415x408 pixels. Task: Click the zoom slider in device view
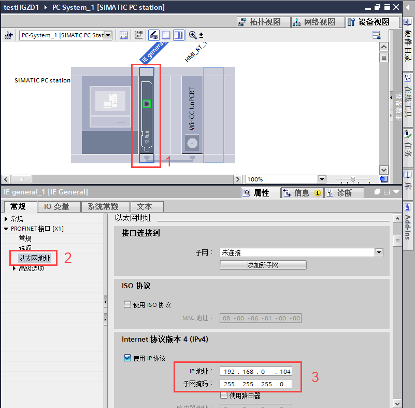click(x=353, y=179)
